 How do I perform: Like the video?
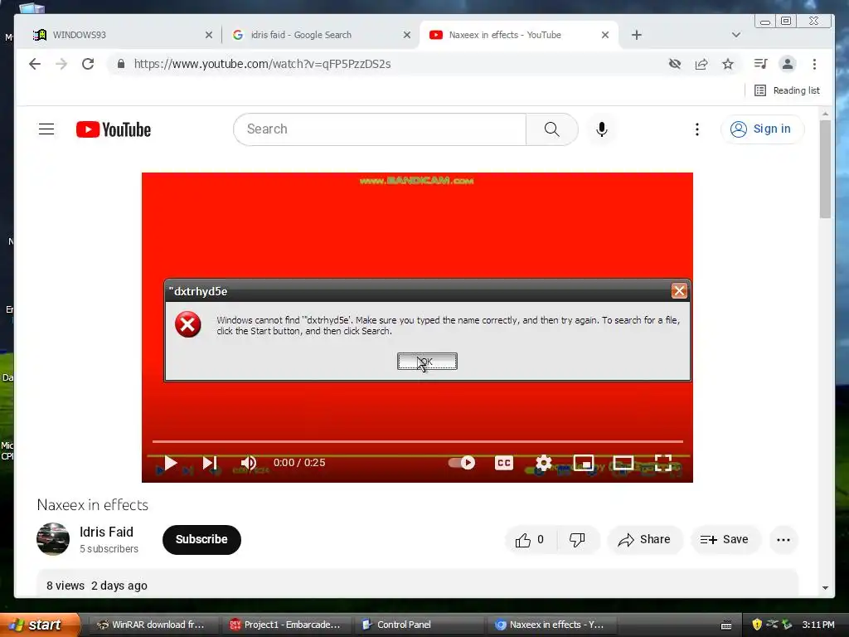click(x=530, y=539)
